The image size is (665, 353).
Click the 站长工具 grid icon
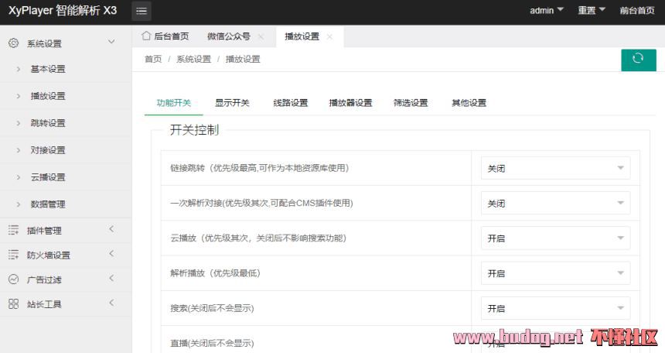point(13,304)
